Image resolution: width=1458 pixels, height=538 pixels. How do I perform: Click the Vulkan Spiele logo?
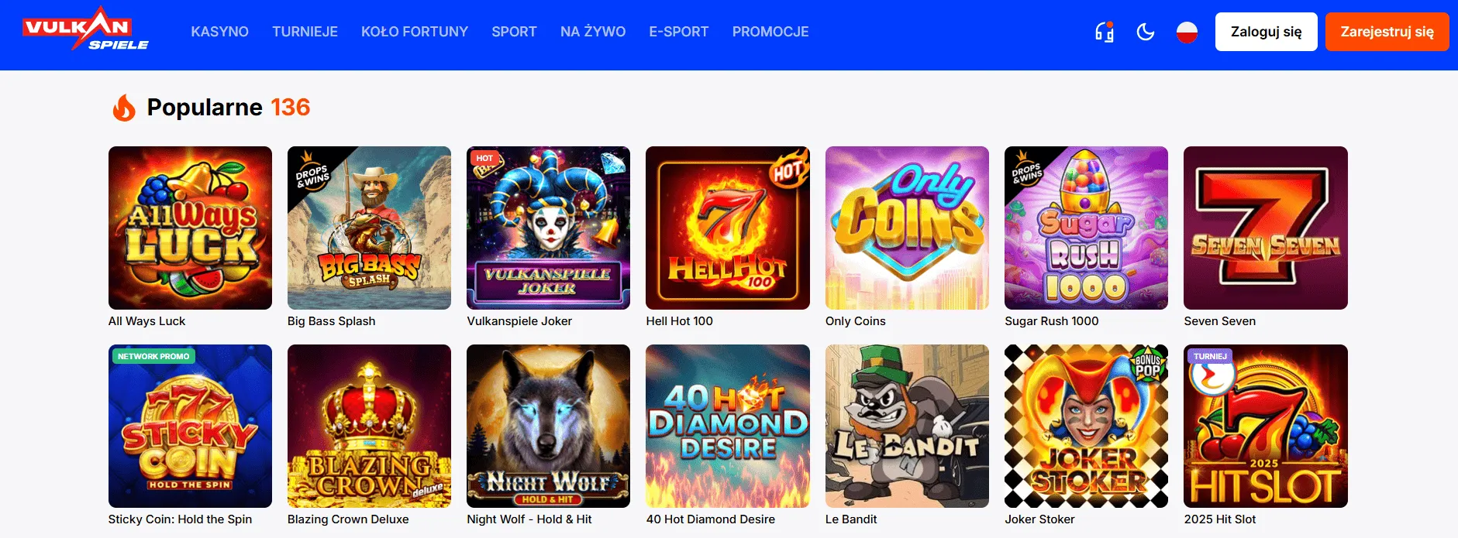click(x=85, y=30)
